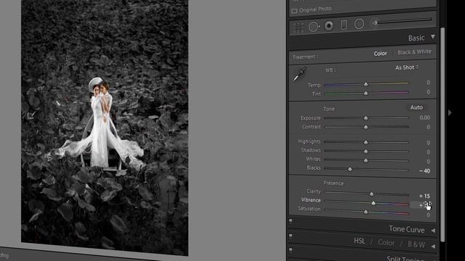Expand the HSL / Color / B&W panel
This screenshot has height=261, width=465.
pos(433,246)
